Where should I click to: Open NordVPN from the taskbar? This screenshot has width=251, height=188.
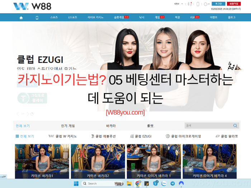coord(181,183)
